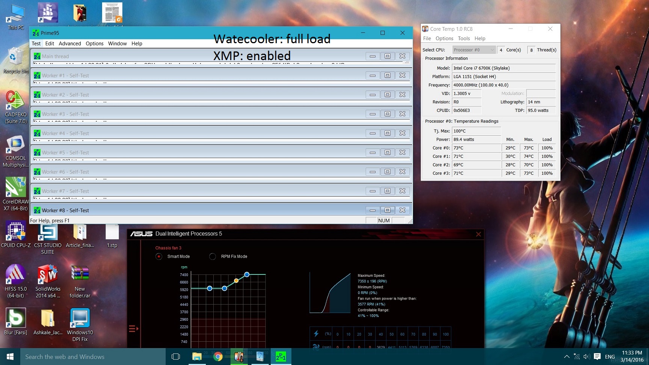649x365 pixels.
Task: Click the VID value 1.3005 v
Action: tap(466, 94)
